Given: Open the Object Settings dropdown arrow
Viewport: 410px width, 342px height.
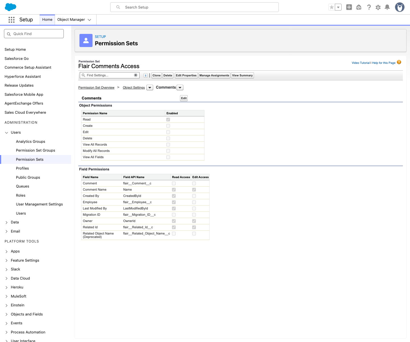Looking at the screenshot, I should click(x=150, y=87).
